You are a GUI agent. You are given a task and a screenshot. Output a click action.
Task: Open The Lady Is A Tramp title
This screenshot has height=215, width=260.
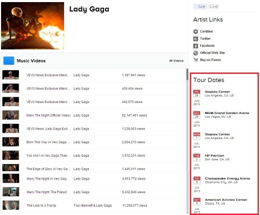point(42,206)
